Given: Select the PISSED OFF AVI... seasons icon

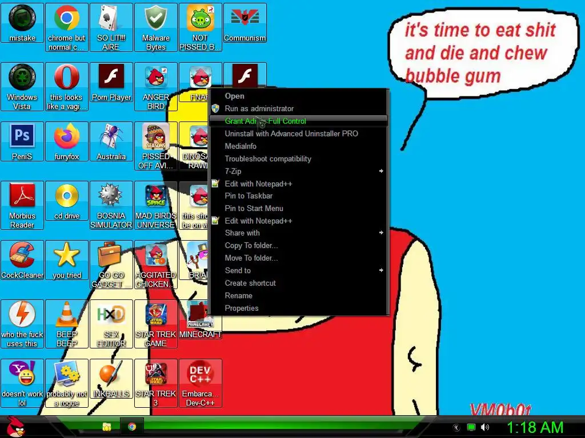Looking at the screenshot, I should point(155,146).
